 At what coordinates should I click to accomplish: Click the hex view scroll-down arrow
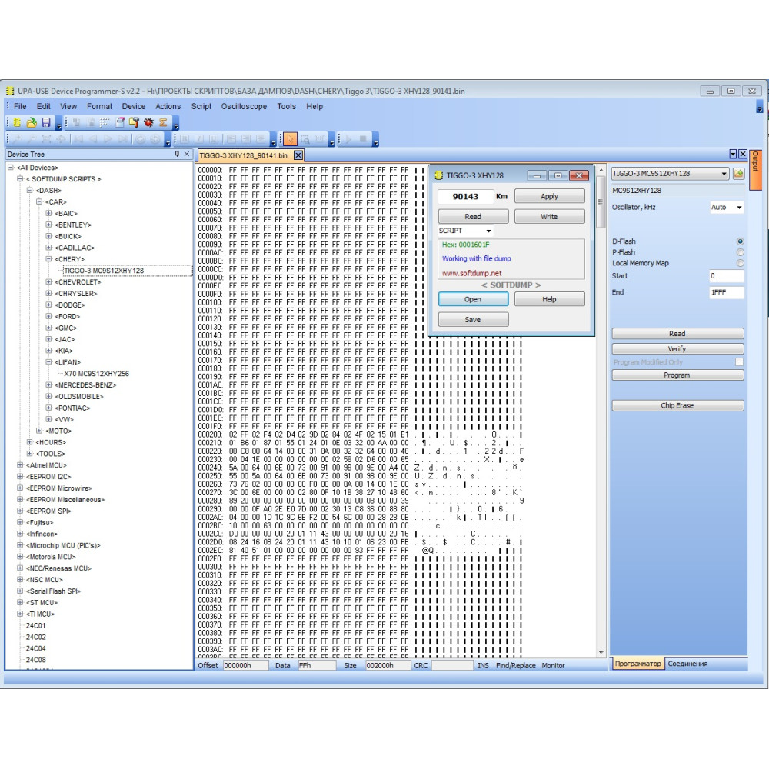(601, 652)
